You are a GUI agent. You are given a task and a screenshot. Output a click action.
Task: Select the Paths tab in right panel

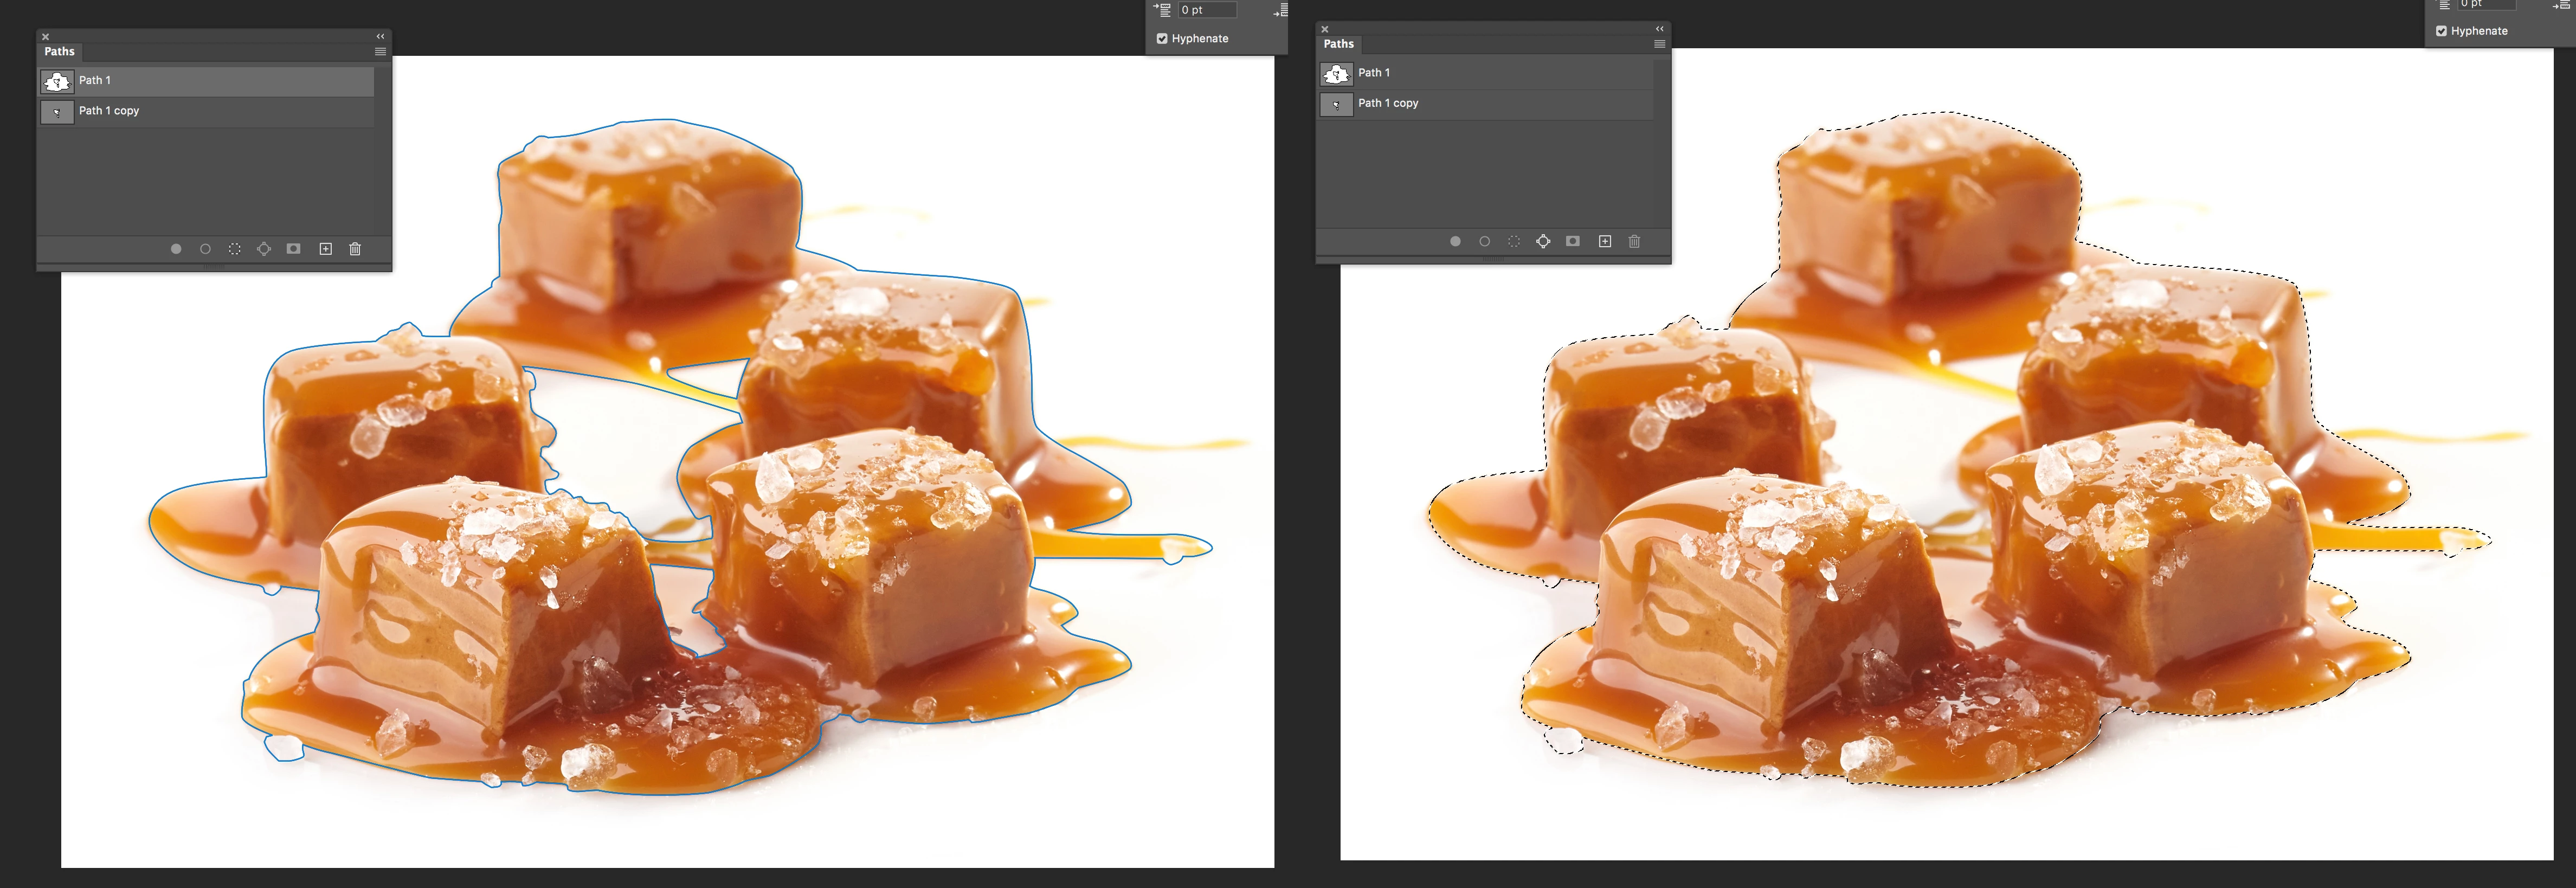pos(1338,44)
